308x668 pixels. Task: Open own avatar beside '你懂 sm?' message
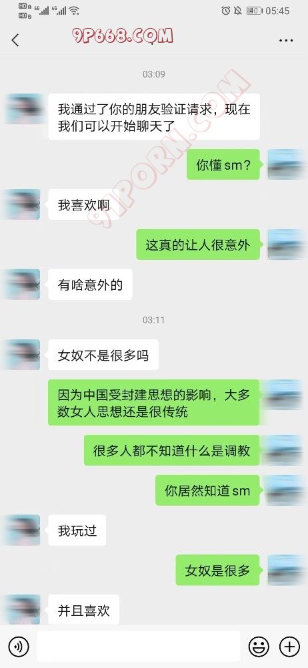tap(285, 164)
